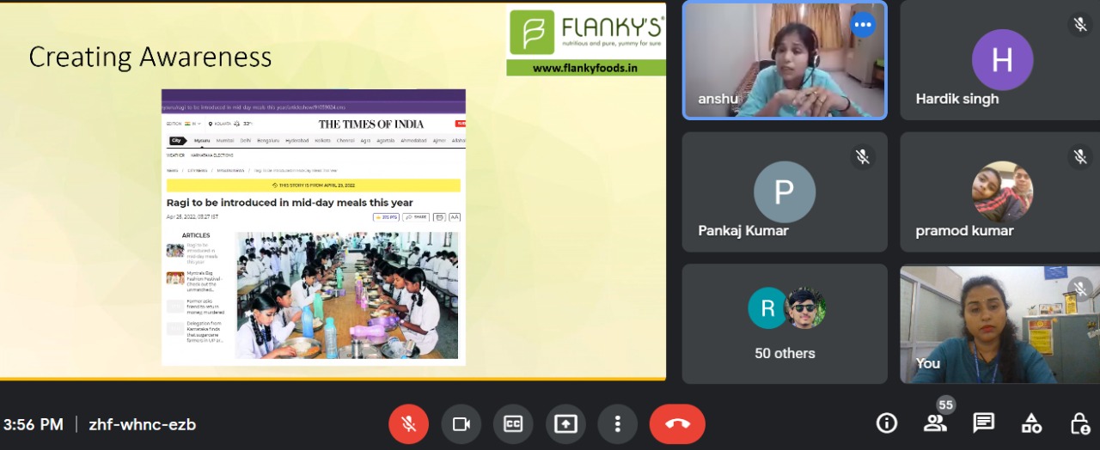Click the www.flankyfoods.in link on the slide
Viewport: 1100px width, 450px height.
point(585,68)
